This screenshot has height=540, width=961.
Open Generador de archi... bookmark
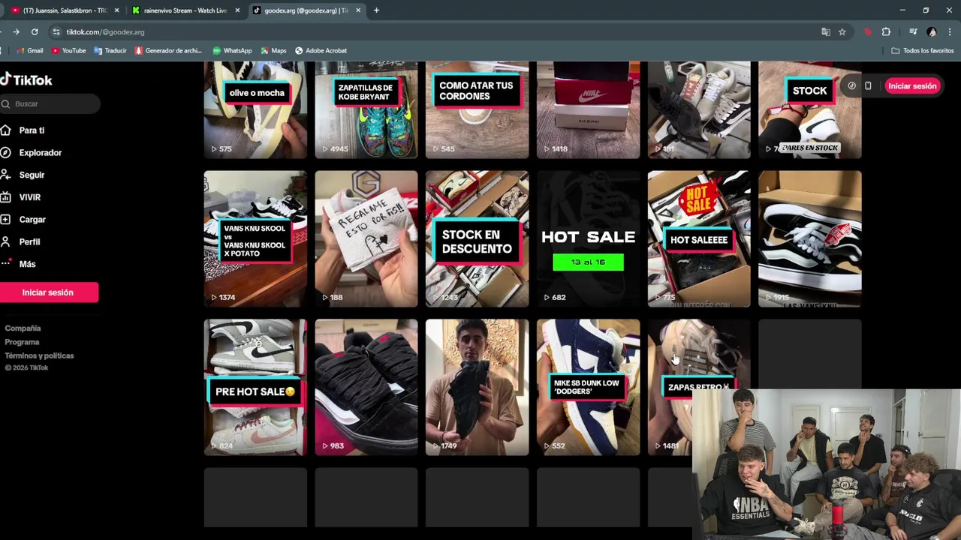coord(168,51)
